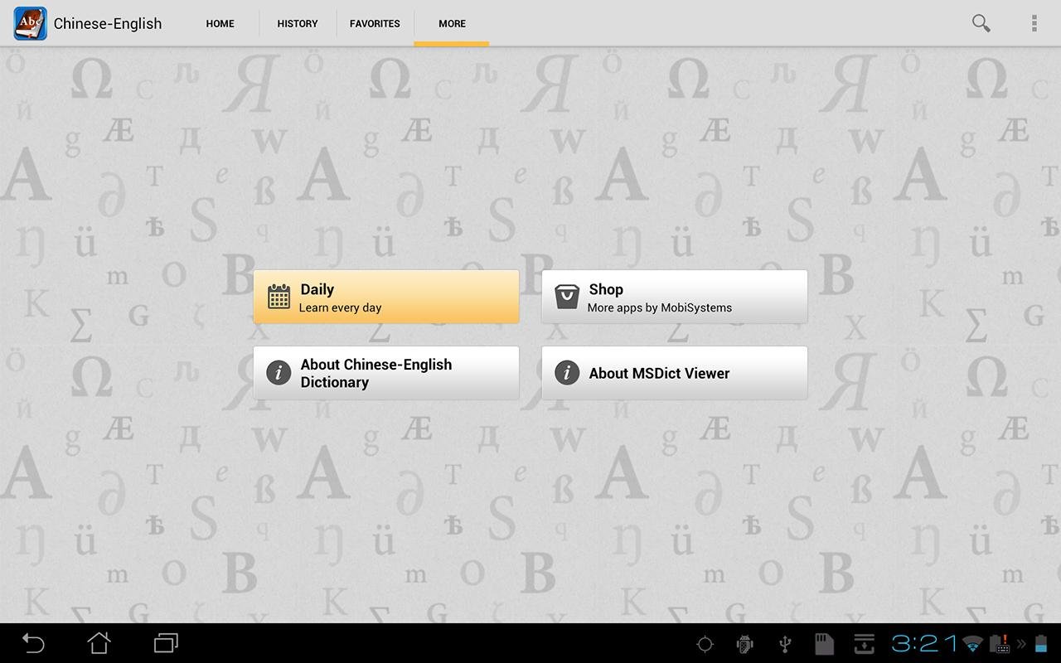
Task: Tap the battery level indicator
Action: coord(1041,644)
